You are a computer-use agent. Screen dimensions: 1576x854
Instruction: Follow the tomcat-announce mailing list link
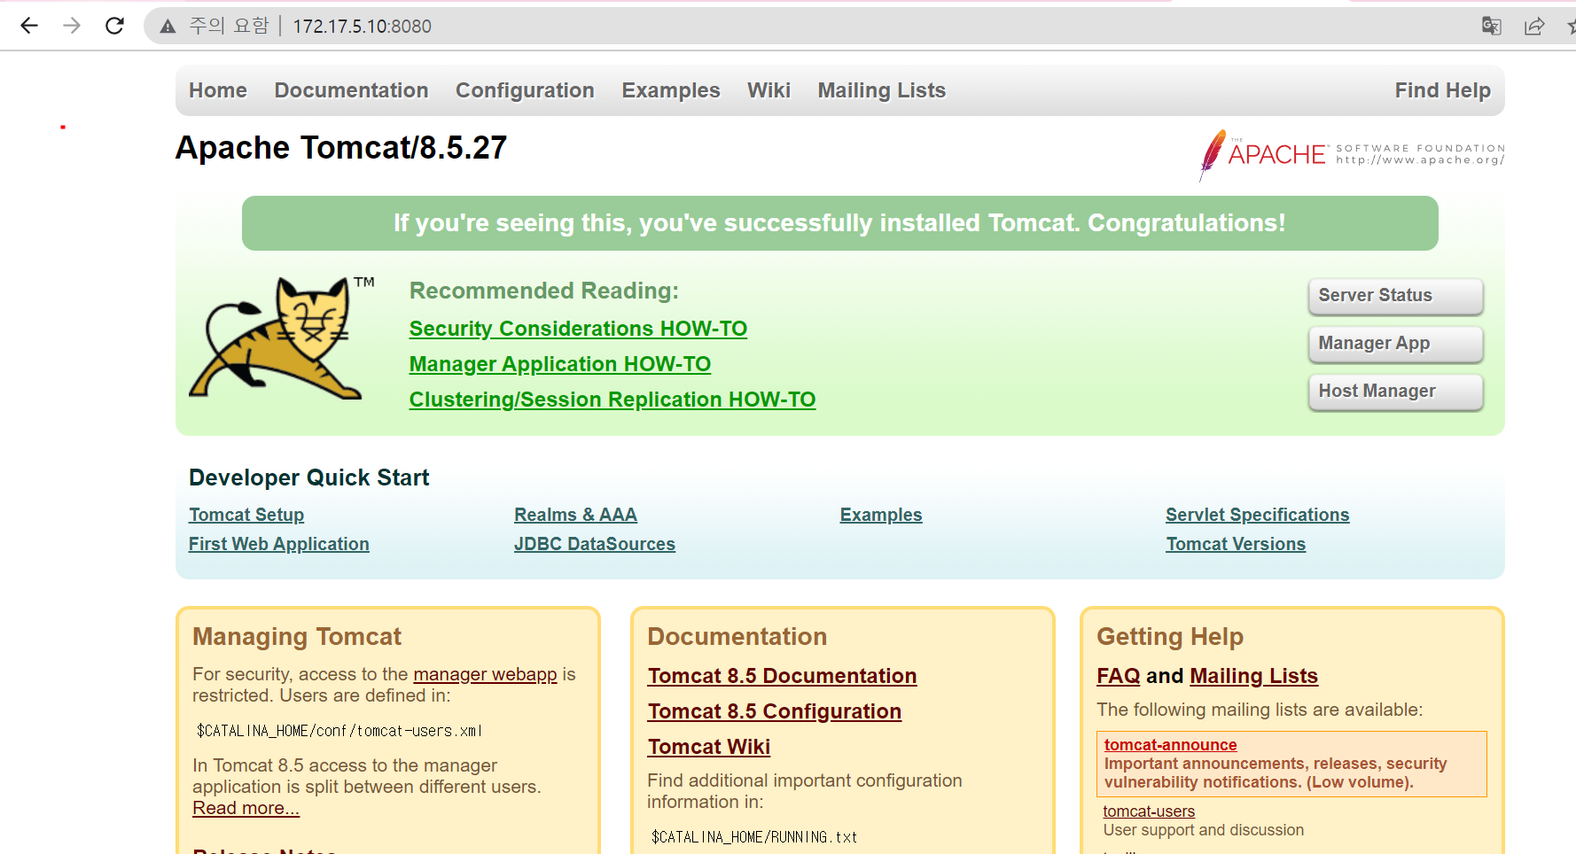(x=1170, y=745)
